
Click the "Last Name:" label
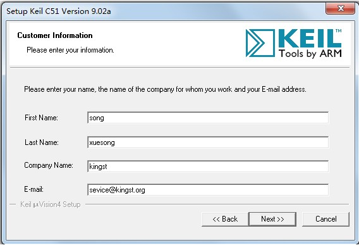[42, 142]
